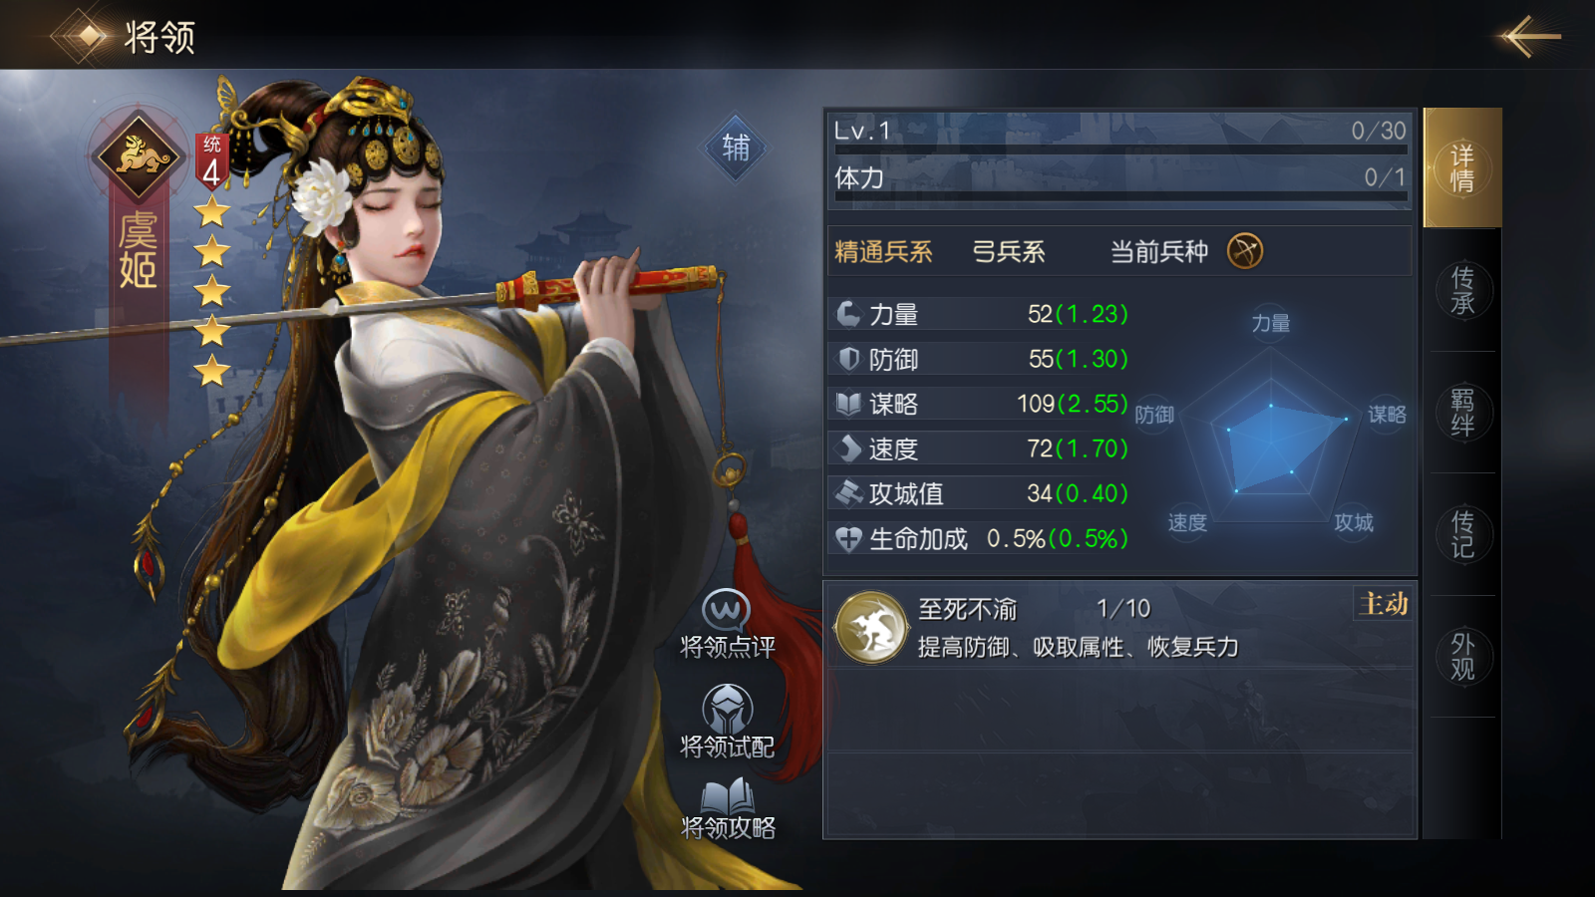1595x897 pixels.
Task: Open the 传记 tab
Action: click(x=1462, y=534)
